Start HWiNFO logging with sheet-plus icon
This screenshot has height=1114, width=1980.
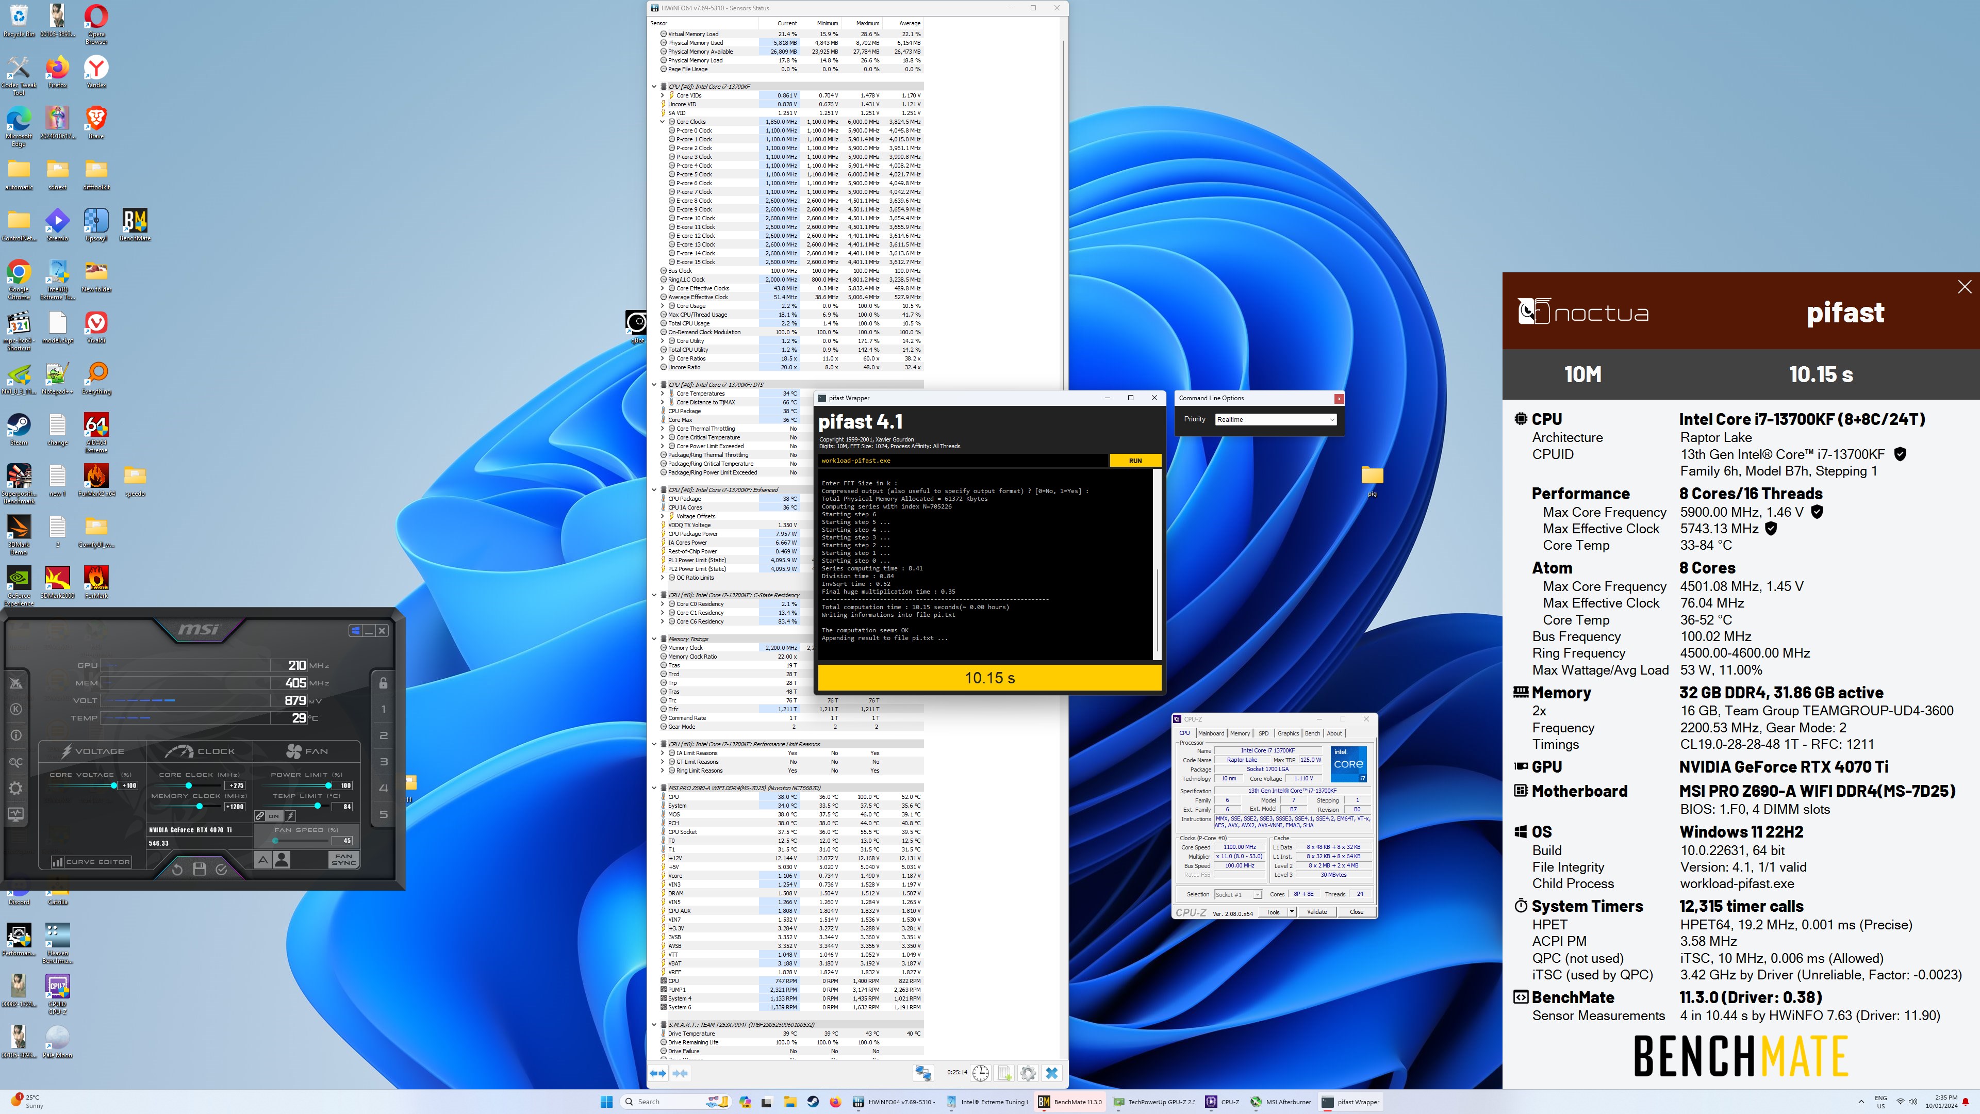1004,1073
